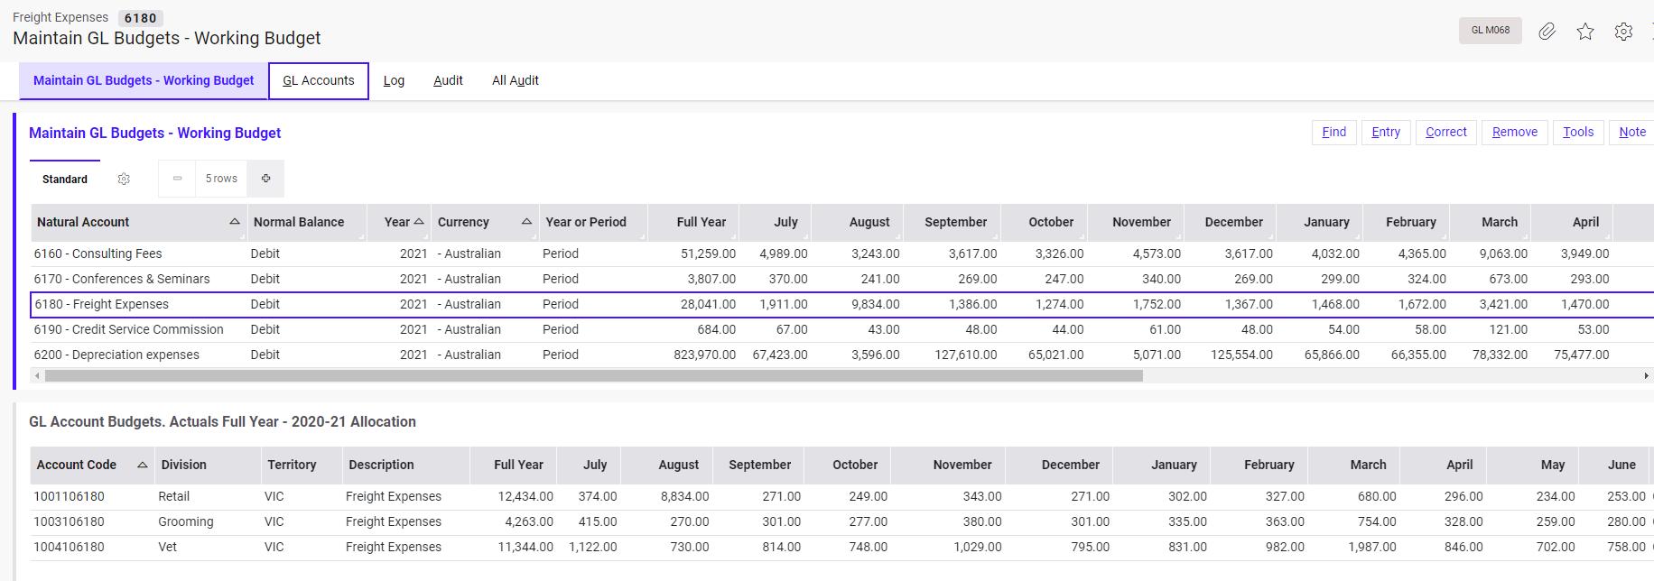
Task: Click the Find button
Action: [x=1333, y=132]
